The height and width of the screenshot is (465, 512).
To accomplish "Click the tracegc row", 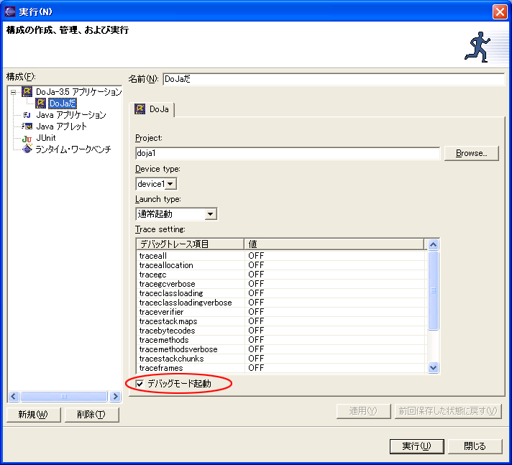I will (x=281, y=275).
